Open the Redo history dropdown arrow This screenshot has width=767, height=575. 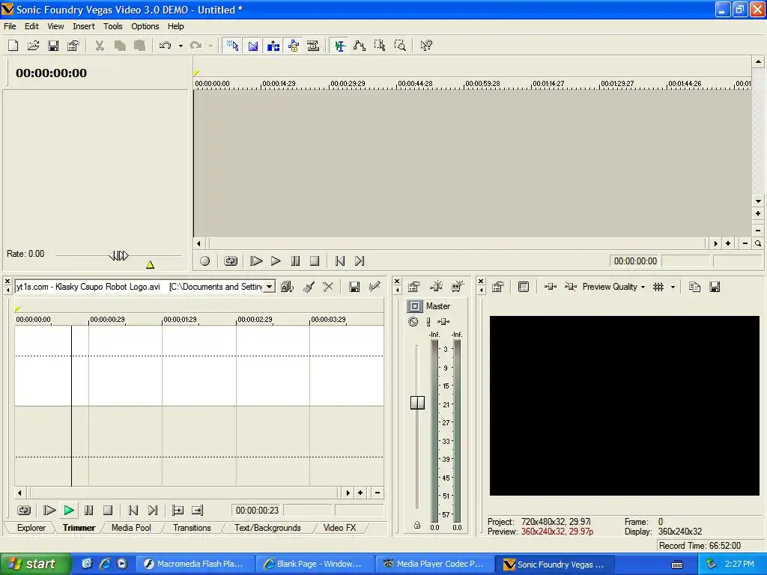pyautogui.click(x=210, y=46)
